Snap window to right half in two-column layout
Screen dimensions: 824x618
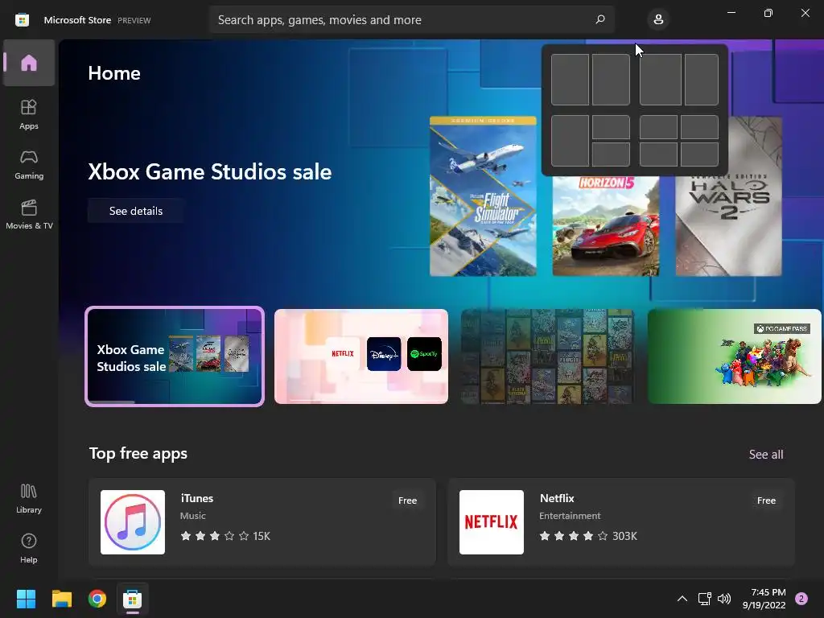pos(611,80)
